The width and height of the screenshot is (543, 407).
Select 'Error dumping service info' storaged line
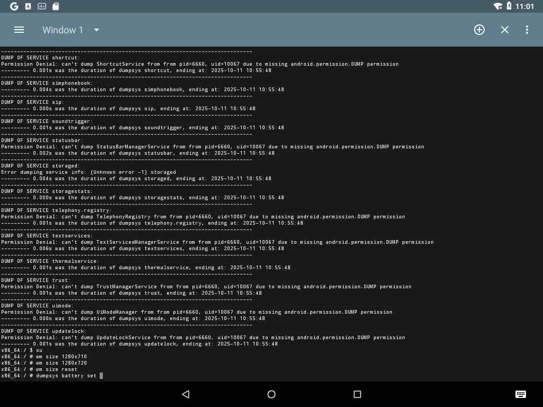click(x=89, y=172)
